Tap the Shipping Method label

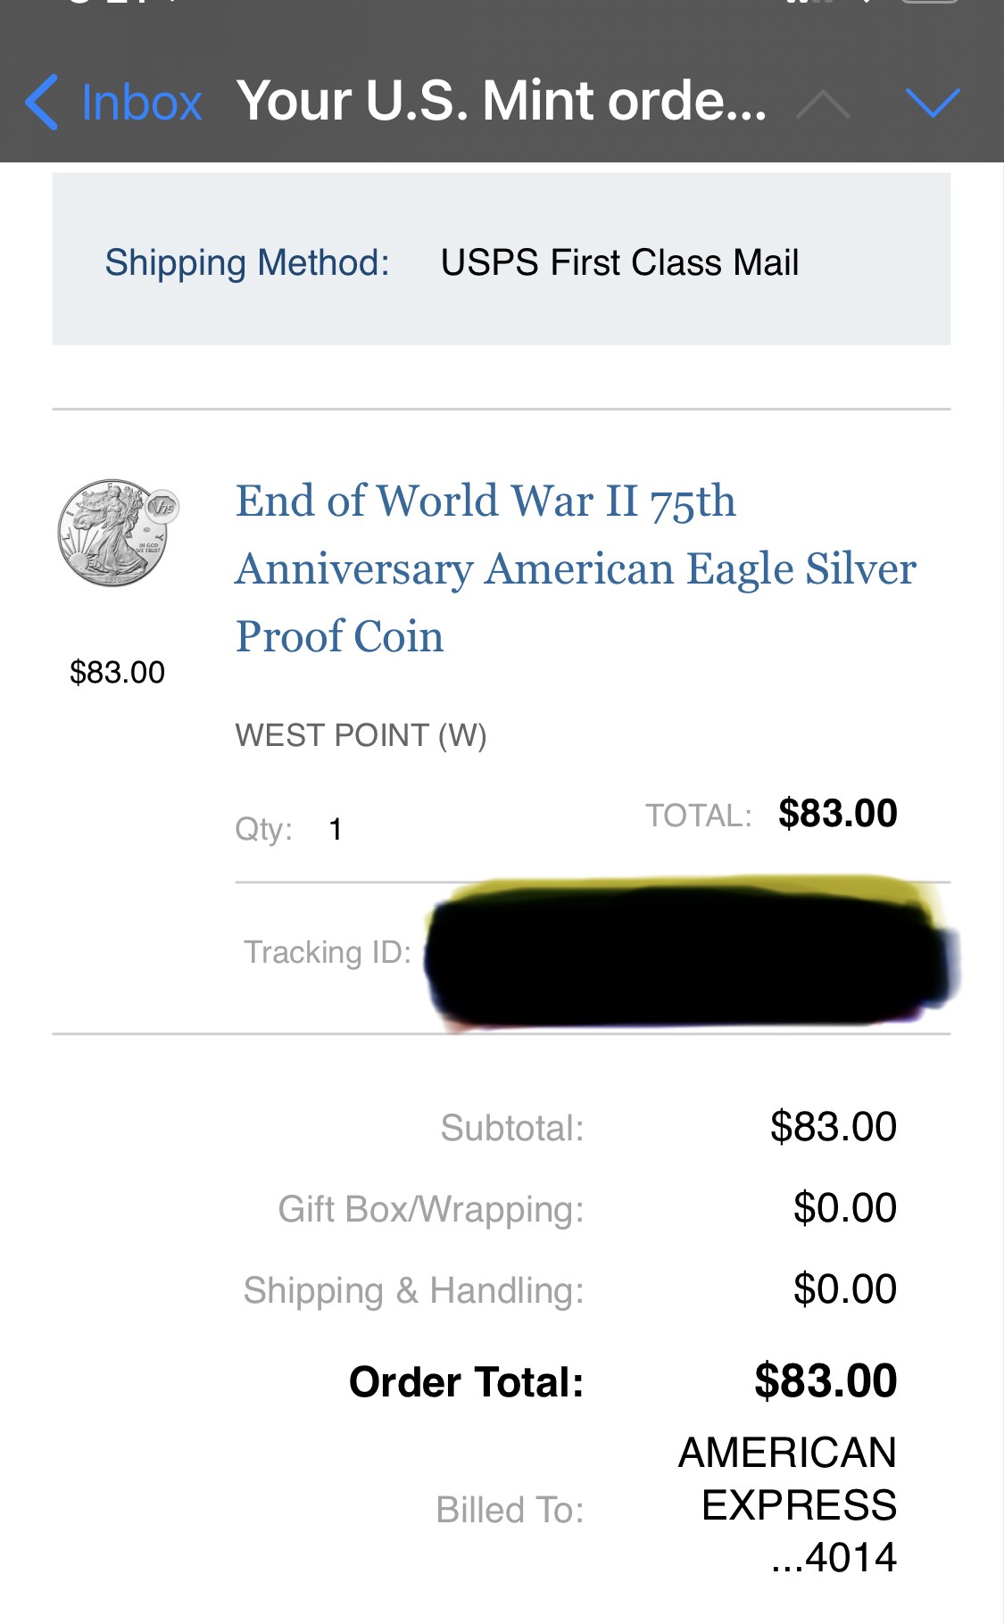coord(247,262)
